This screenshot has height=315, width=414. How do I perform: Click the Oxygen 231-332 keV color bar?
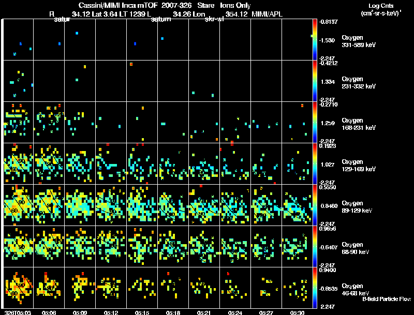tap(316, 81)
